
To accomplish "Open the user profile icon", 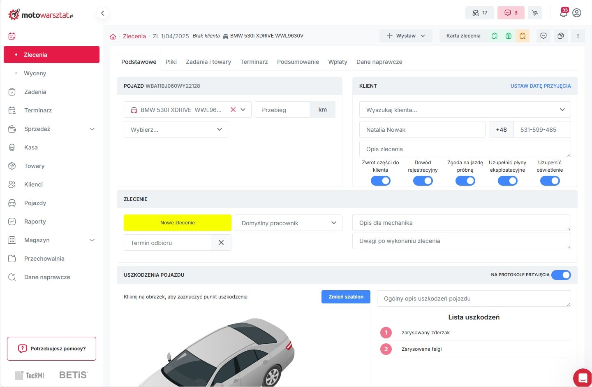I will click(x=577, y=13).
